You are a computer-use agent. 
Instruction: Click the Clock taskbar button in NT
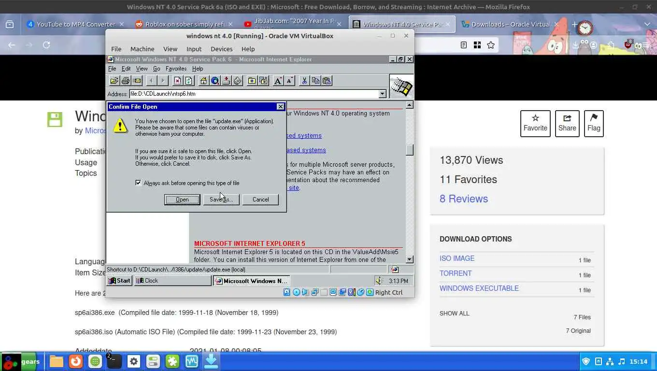point(172,281)
